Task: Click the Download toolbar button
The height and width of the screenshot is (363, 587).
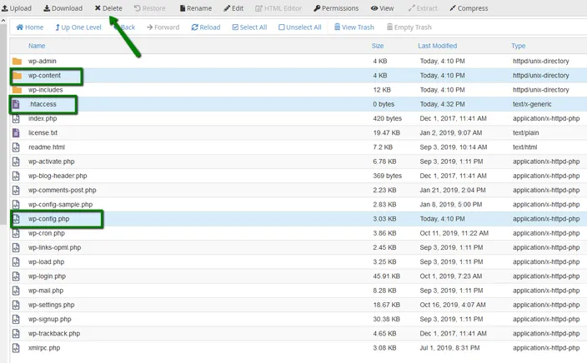Action: [63, 8]
